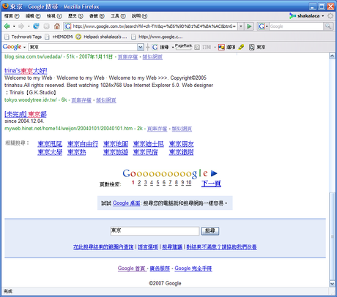This screenshot has height=297, width=337.
Task: Click in the address bar URL field
Action: pyautogui.click(x=155, y=26)
